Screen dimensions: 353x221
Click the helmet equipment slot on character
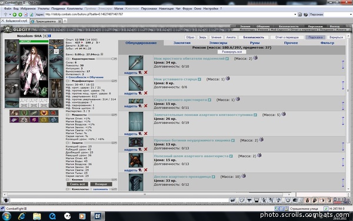(12, 46)
